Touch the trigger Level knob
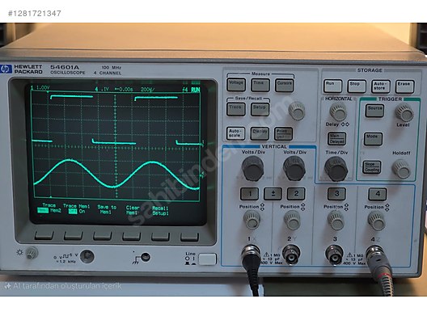 point(404,112)
